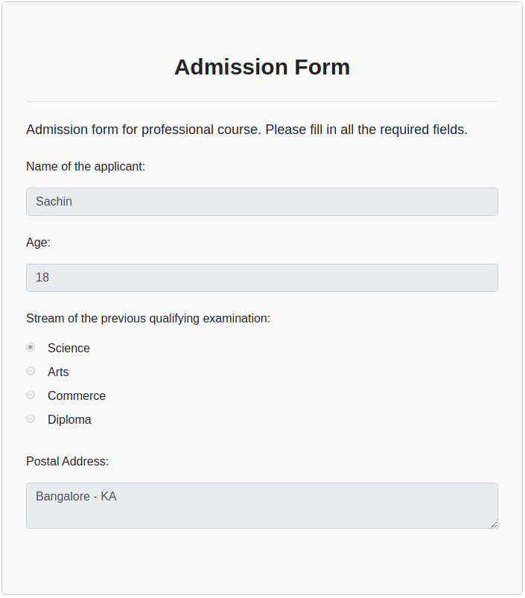
Task: Select the Diploma radio button
Action: [x=31, y=419]
